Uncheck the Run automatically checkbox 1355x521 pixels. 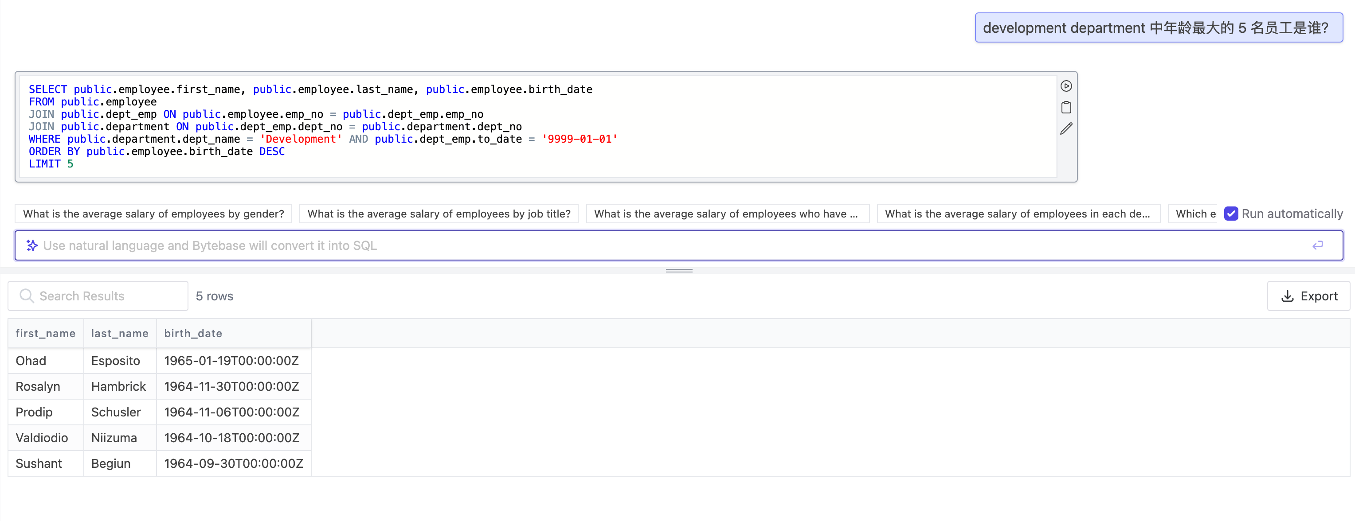tap(1231, 214)
